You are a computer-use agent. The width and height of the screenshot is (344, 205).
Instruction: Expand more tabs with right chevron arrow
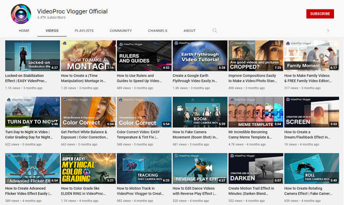coord(328,31)
